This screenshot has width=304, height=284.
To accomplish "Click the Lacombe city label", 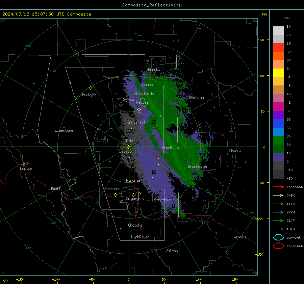I will point(146,85).
